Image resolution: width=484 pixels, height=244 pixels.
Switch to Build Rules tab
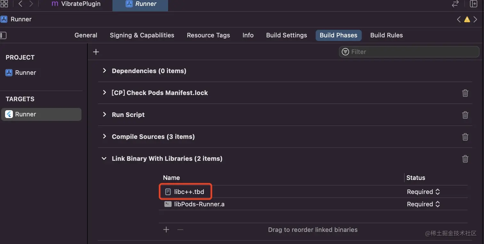386,35
